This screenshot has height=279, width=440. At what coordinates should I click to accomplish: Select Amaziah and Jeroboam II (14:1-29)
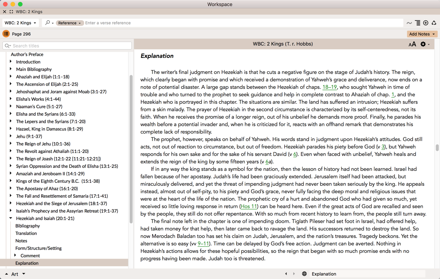click(50, 174)
